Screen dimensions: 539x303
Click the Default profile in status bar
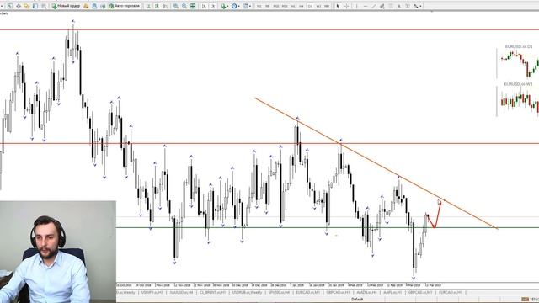click(357, 300)
